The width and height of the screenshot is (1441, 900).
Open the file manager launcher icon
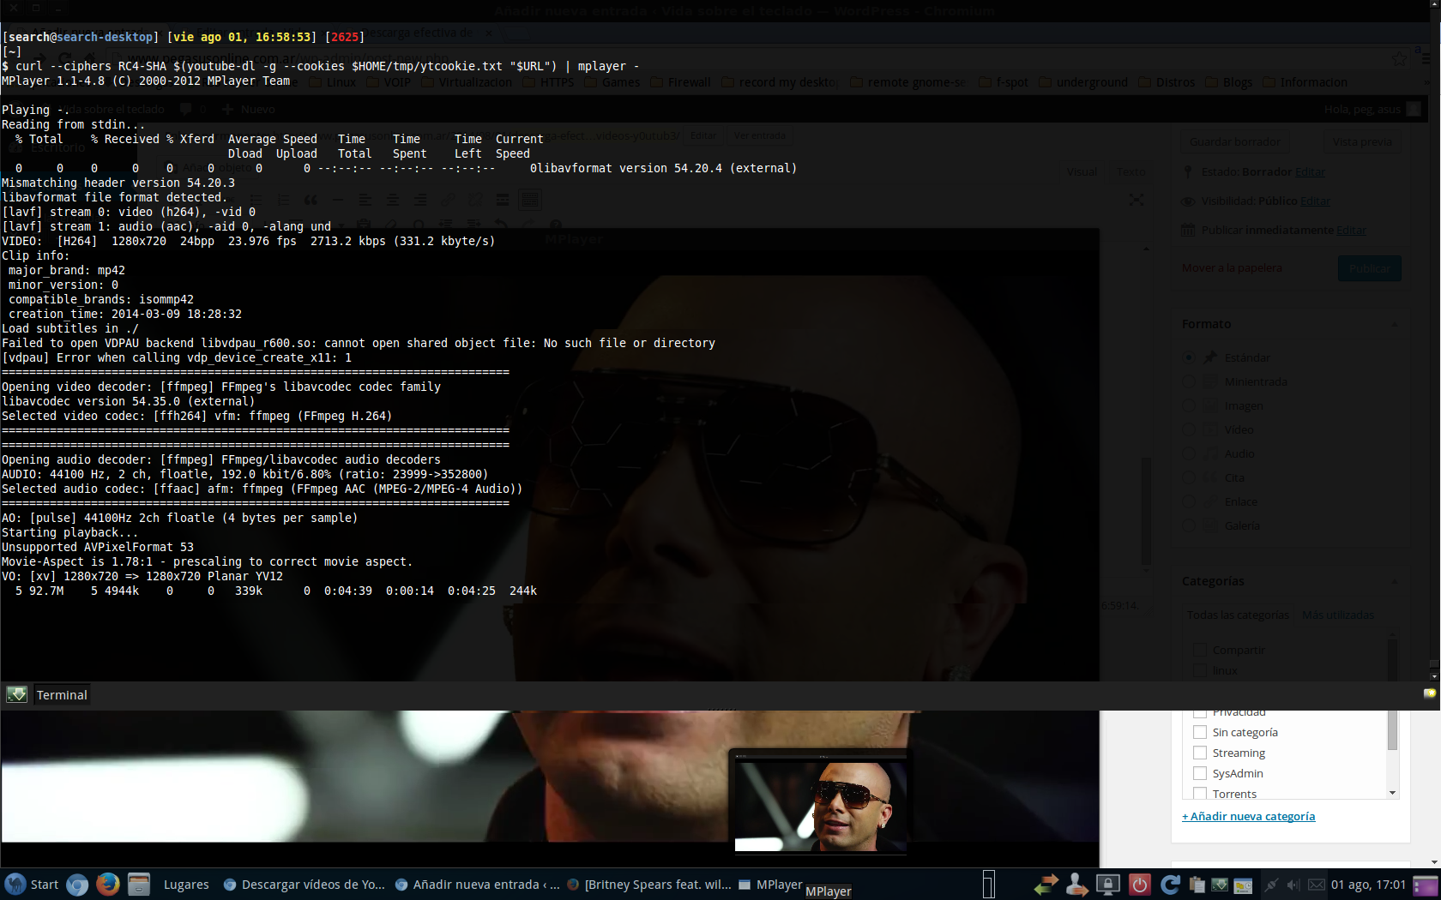(x=139, y=884)
